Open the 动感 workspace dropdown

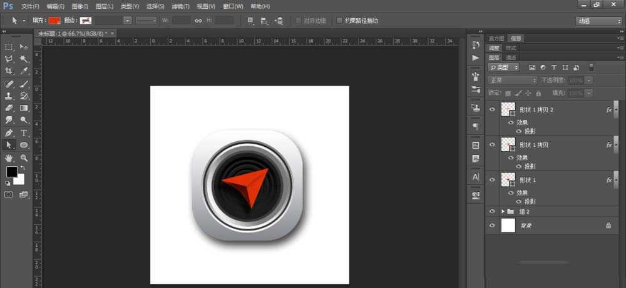(x=598, y=21)
